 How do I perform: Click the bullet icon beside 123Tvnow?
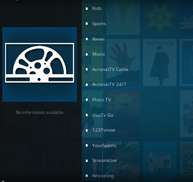pos(87,130)
